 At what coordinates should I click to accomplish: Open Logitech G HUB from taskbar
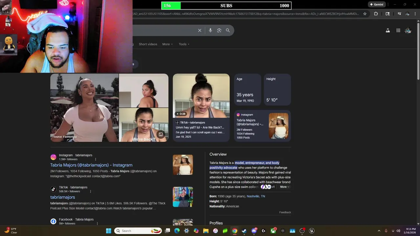click(x=263, y=231)
